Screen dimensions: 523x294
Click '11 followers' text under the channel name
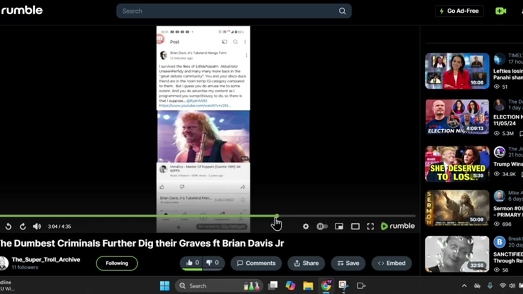(x=25, y=267)
